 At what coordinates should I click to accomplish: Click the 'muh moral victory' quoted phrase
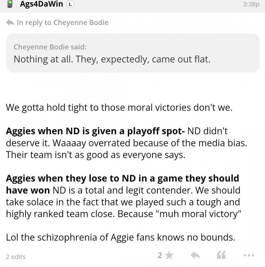(191, 213)
